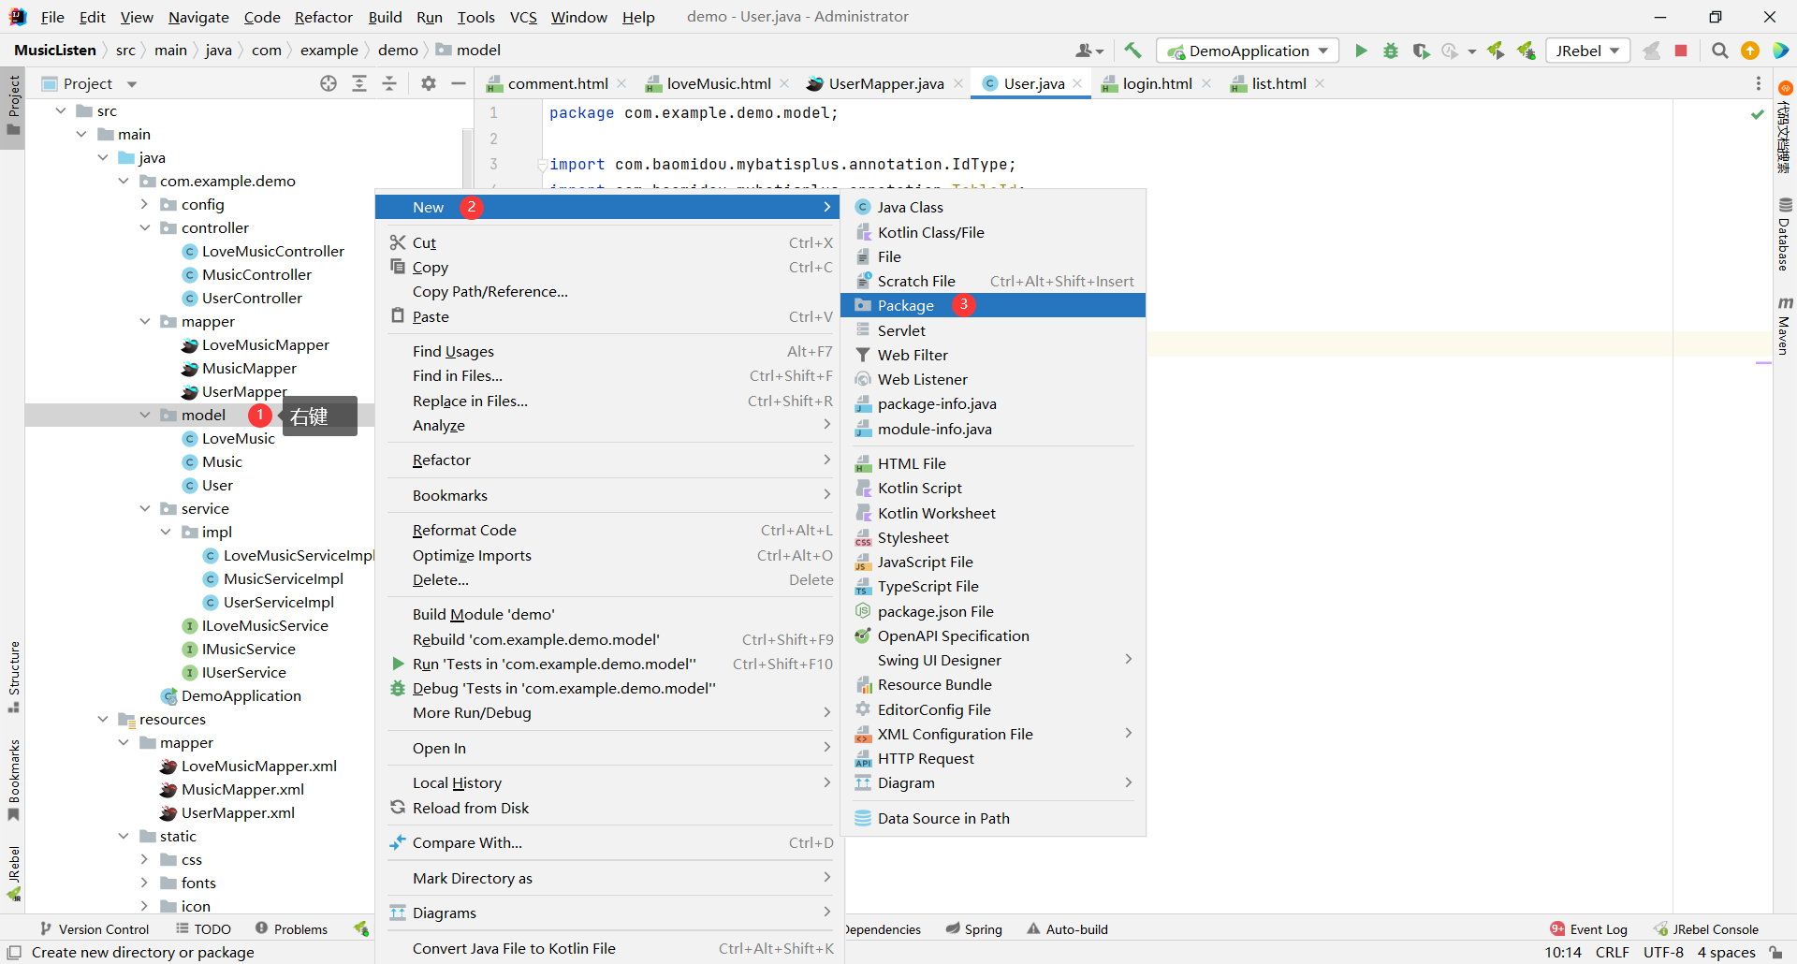Select Data Source in Path item
Screen dimensions: 1797x964
[x=993, y=818]
